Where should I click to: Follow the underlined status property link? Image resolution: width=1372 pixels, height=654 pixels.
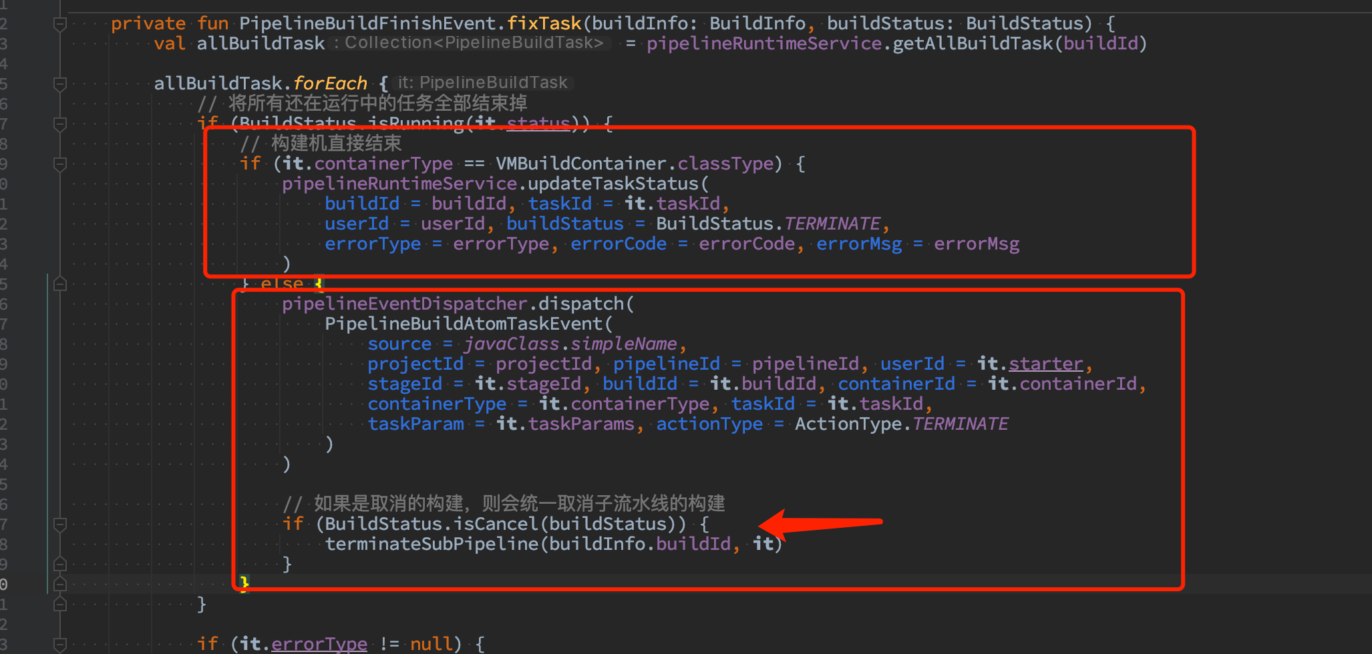point(538,123)
